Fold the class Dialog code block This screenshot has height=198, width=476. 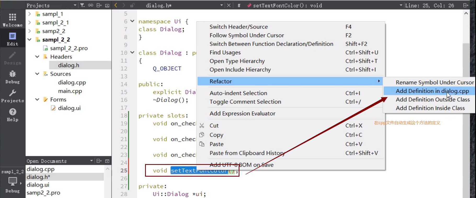[132, 52]
